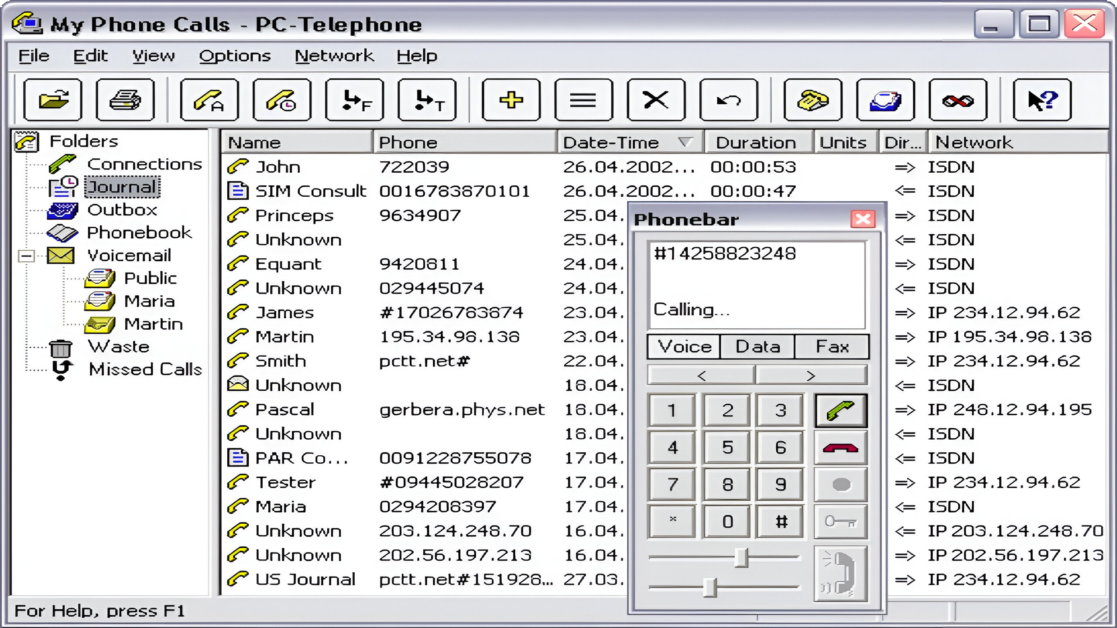Image resolution: width=1117 pixels, height=628 pixels.
Task: Click Date-Time column sort arrow
Action: click(685, 142)
